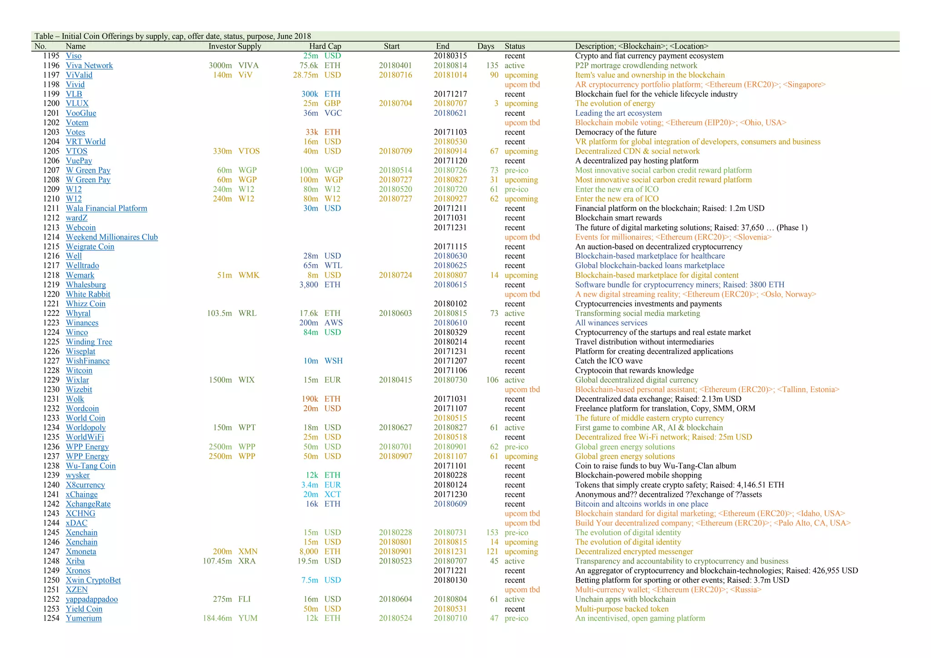The width and height of the screenshot is (931, 658).
Task: Open the yappadappadoo link
Action: coord(91,599)
